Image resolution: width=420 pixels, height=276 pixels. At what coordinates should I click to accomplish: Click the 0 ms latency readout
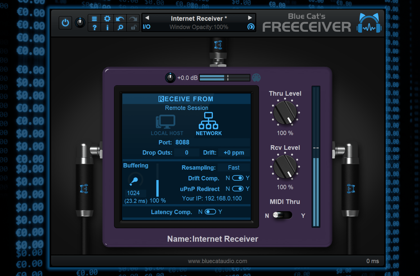[x=373, y=261]
